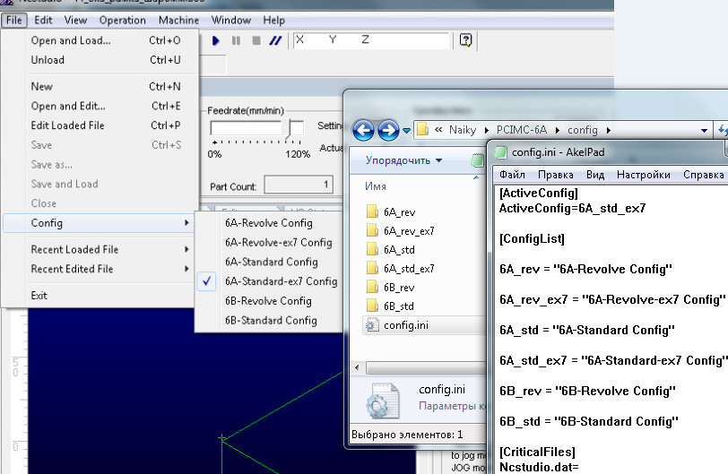The height and width of the screenshot is (474, 728).
Task: Choose 6B-Revolve Config from submenu
Action: tap(268, 301)
